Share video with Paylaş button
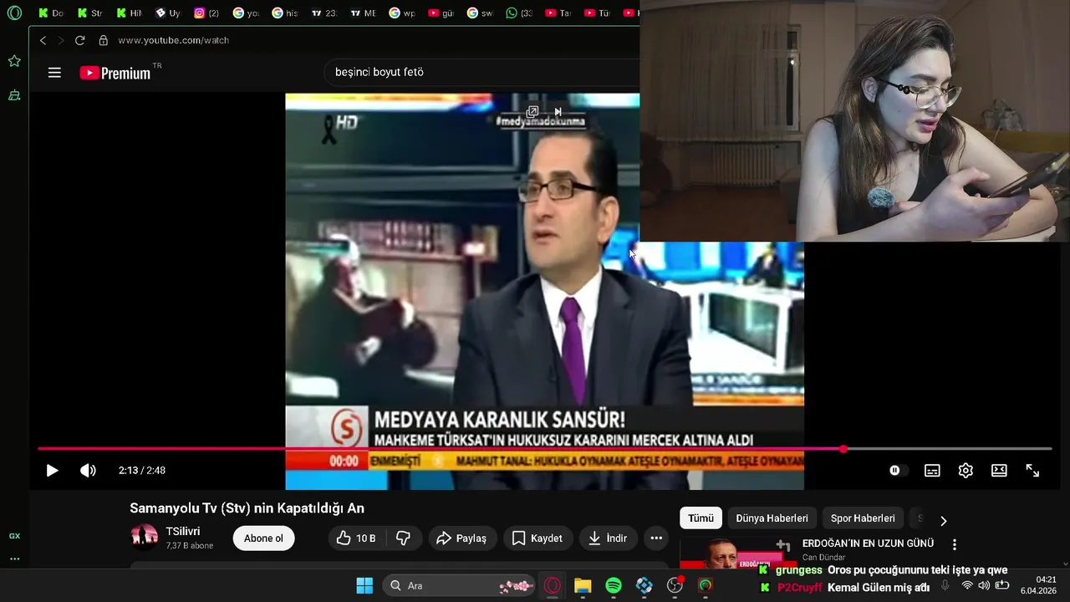Viewport: 1070px width, 602px height. coord(462,538)
